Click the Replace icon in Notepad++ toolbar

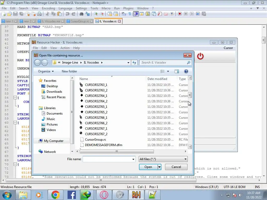pos(88,14)
